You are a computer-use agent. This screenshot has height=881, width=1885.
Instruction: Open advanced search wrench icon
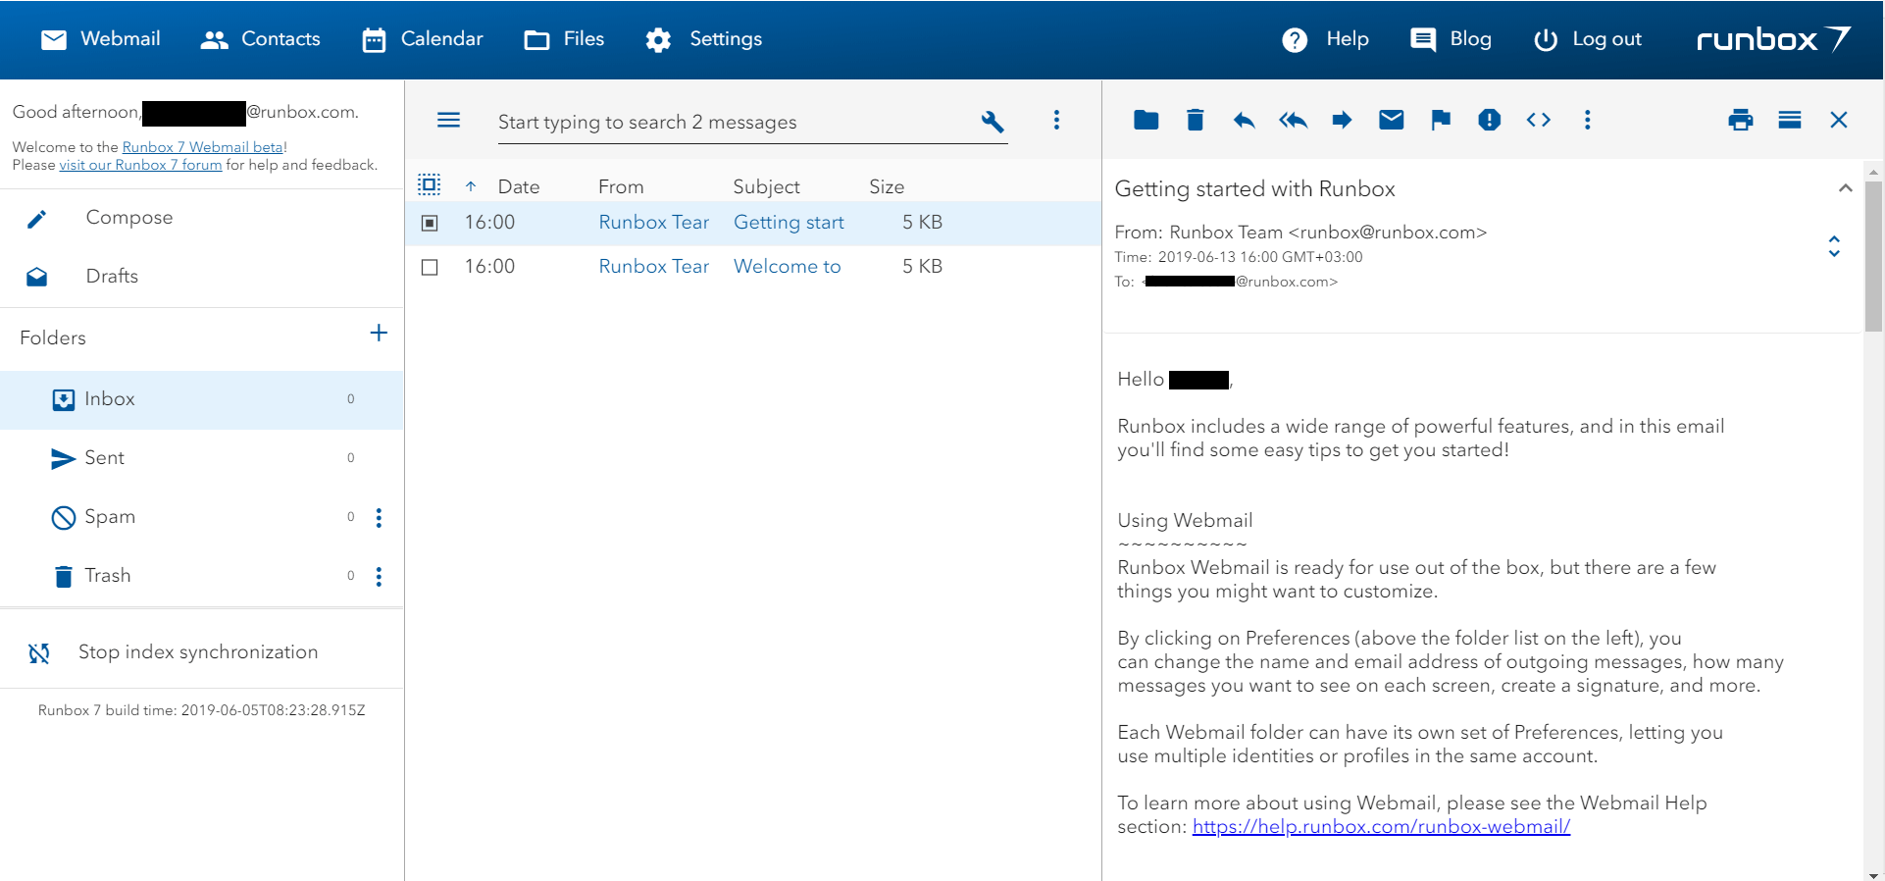(x=992, y=122)
